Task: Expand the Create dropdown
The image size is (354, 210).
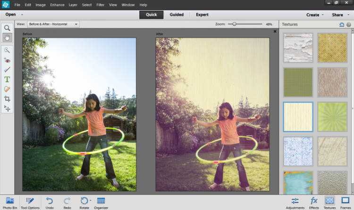Action: tap(315, 15)
